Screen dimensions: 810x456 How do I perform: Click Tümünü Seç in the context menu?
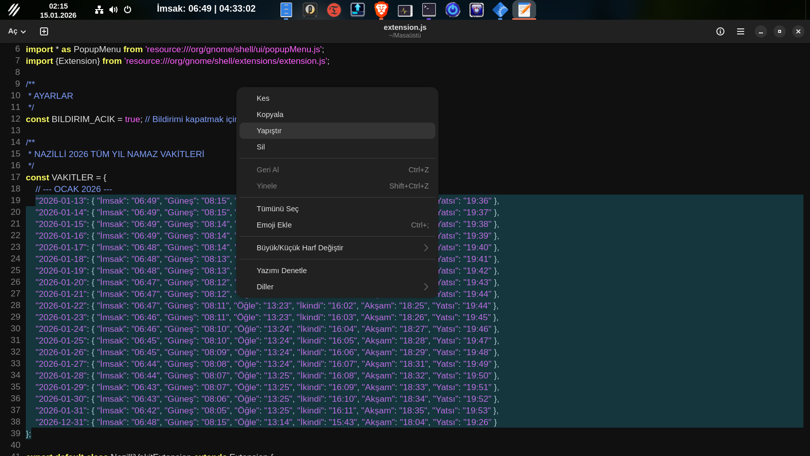point(337,209)
